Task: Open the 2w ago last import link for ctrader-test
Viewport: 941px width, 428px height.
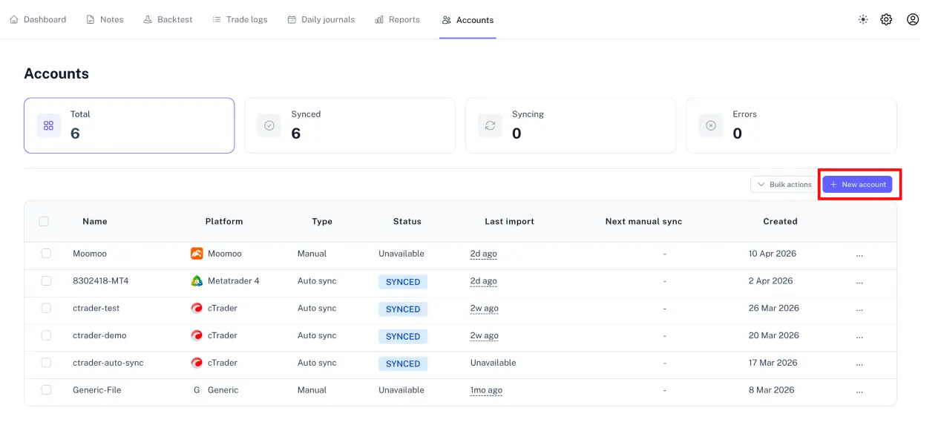Action: click(483, 309)
